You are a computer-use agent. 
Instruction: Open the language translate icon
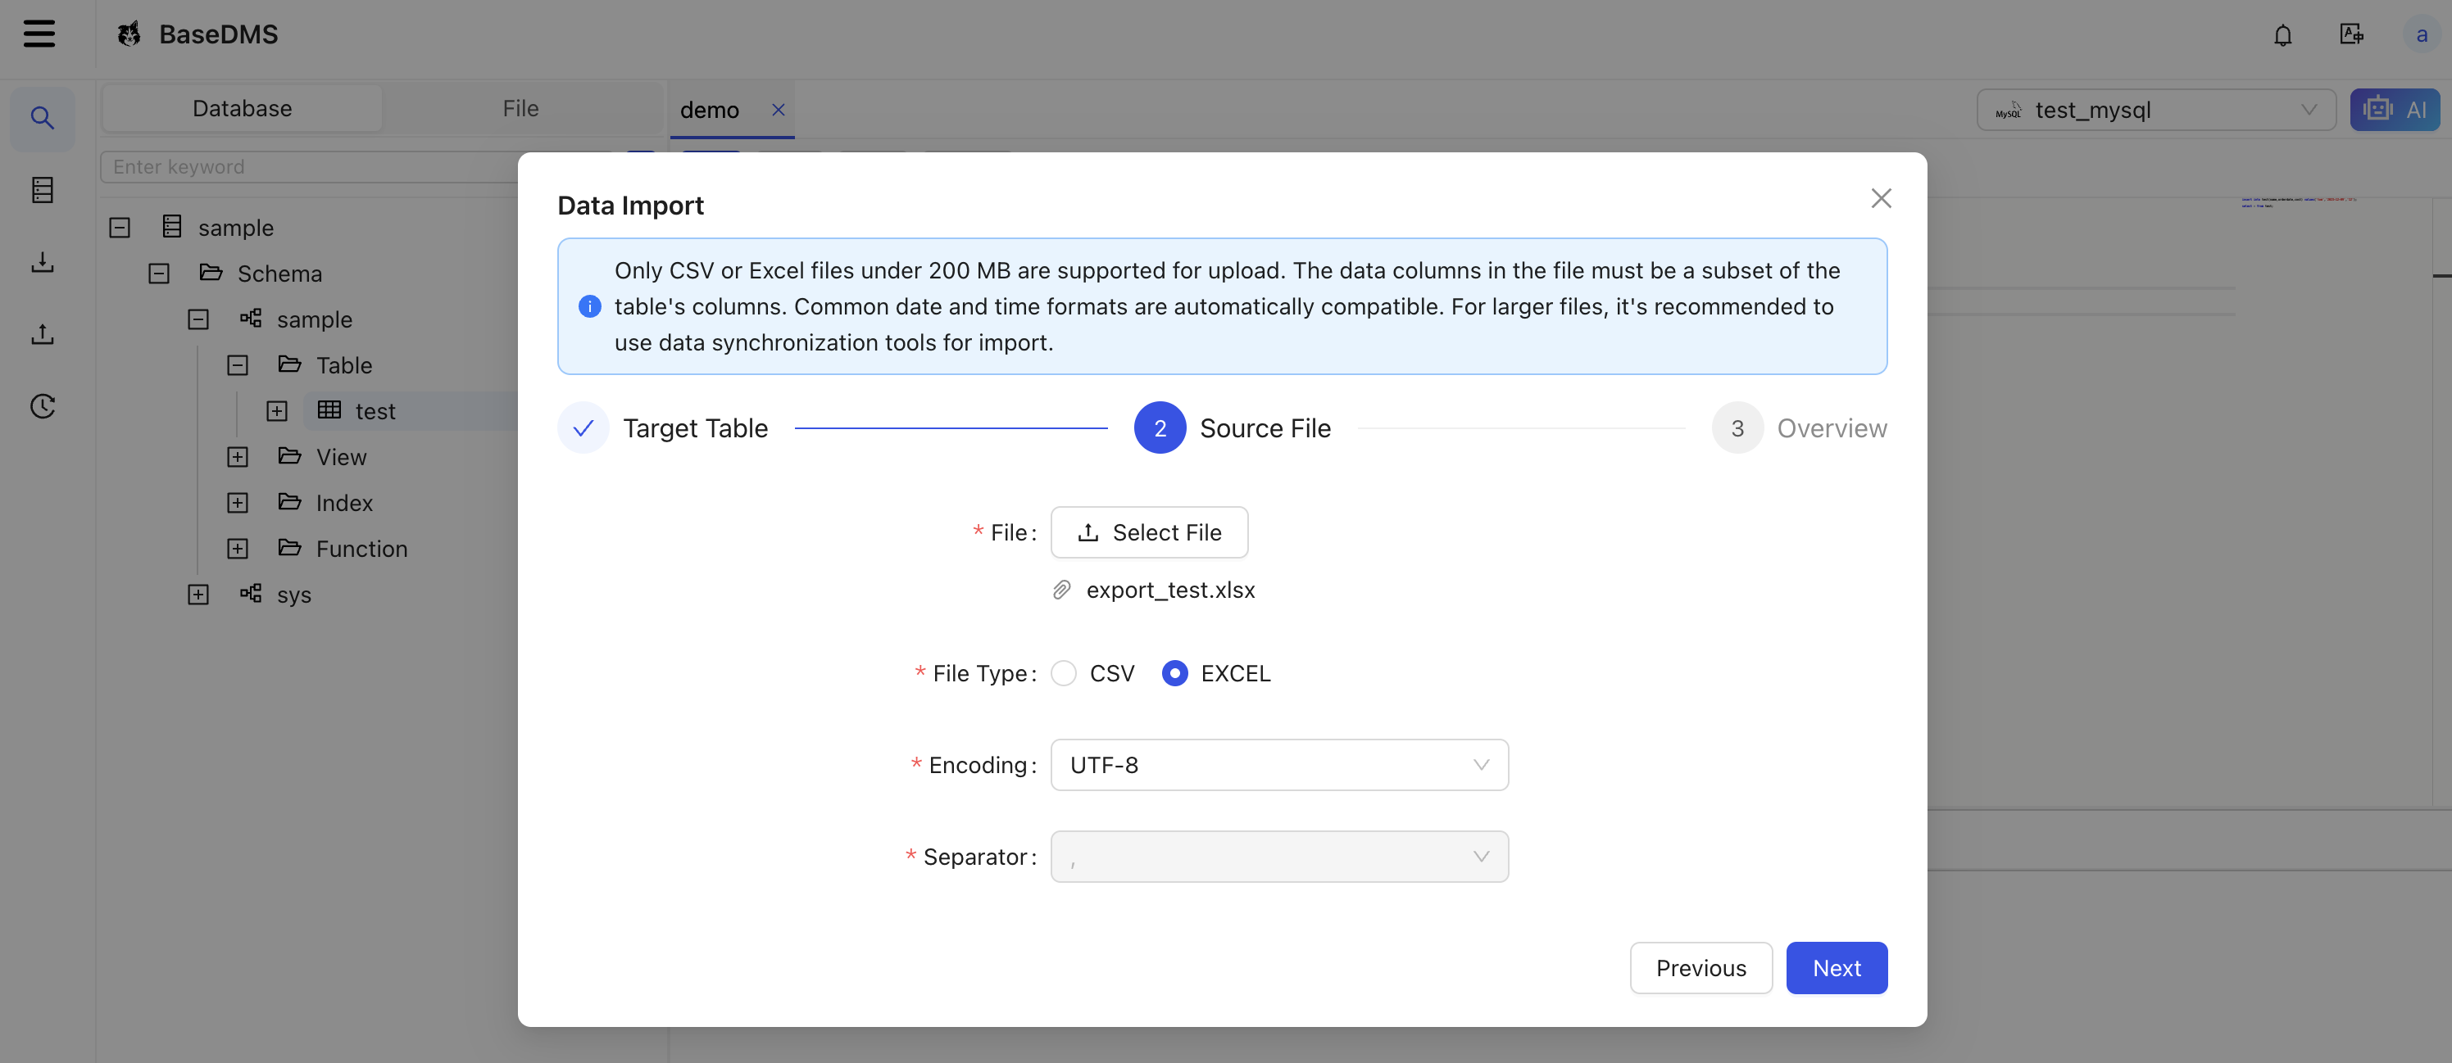coord(2351,34)
